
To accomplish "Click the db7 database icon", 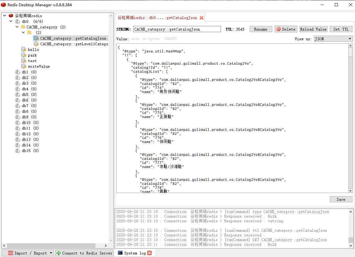I will point(17,106).
